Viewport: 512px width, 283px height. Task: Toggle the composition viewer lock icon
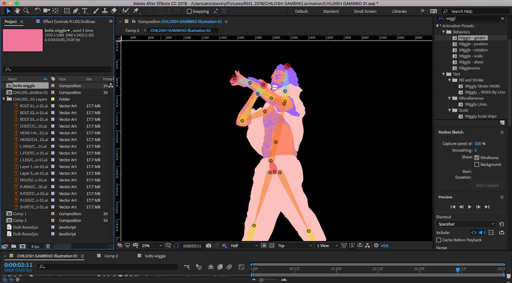(134, 21)
